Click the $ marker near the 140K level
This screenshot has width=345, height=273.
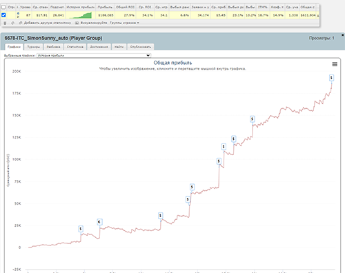pos(253,119)
